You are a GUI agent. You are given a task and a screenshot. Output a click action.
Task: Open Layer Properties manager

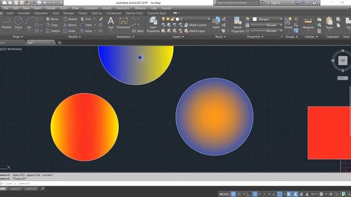coord(153,25)
